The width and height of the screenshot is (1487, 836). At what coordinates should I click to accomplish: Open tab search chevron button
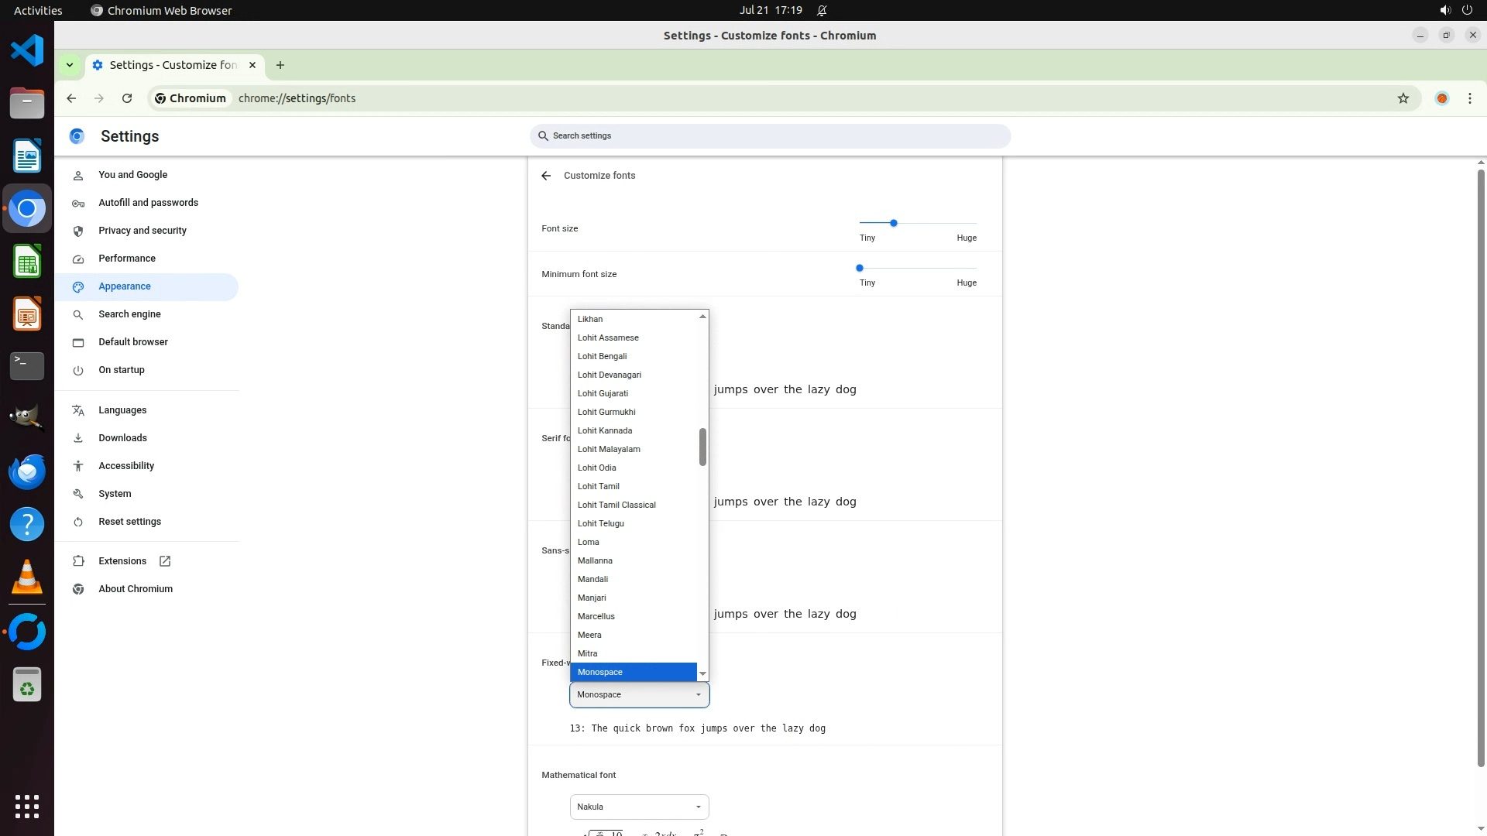pos(70,65)
